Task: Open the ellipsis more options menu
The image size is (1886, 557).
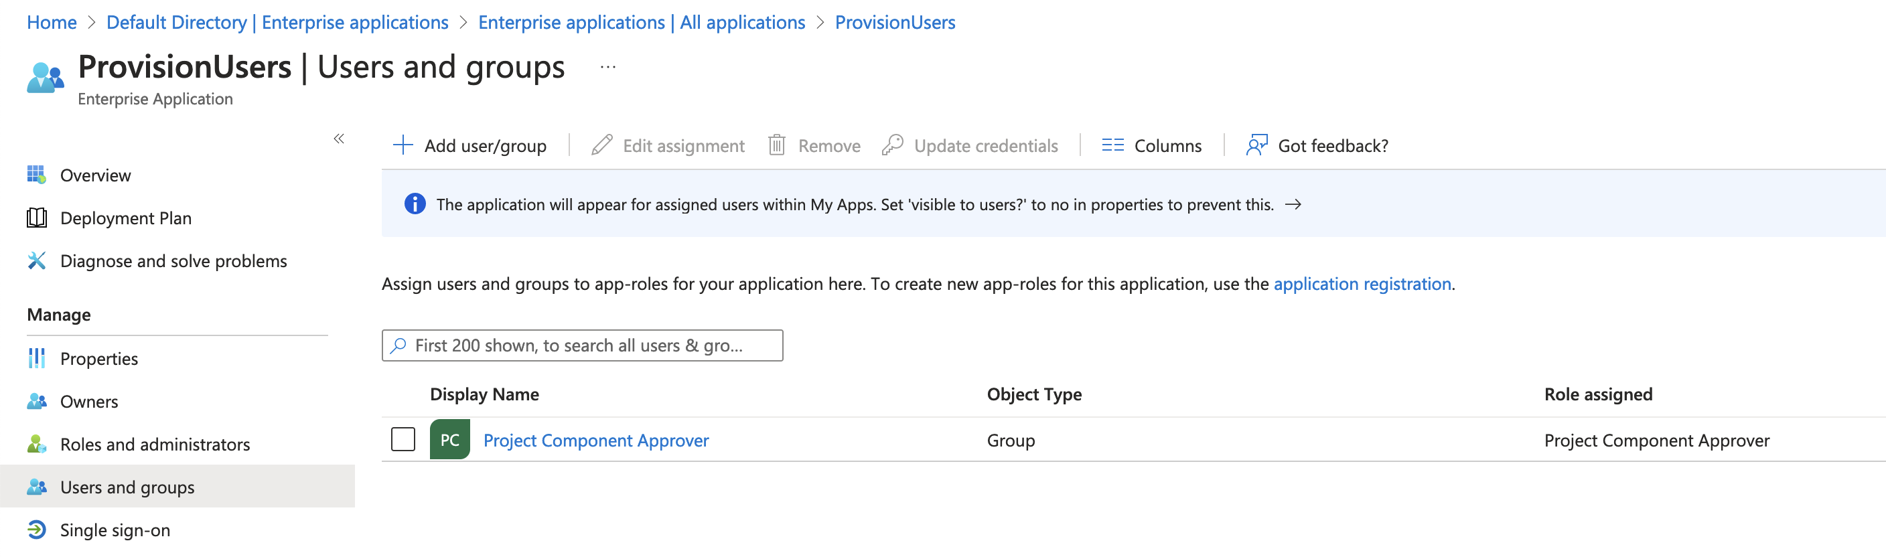Action: click(607, 68)
